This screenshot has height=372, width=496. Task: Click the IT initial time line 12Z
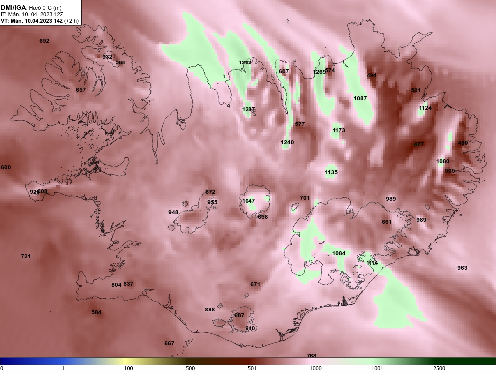point(32,14)
